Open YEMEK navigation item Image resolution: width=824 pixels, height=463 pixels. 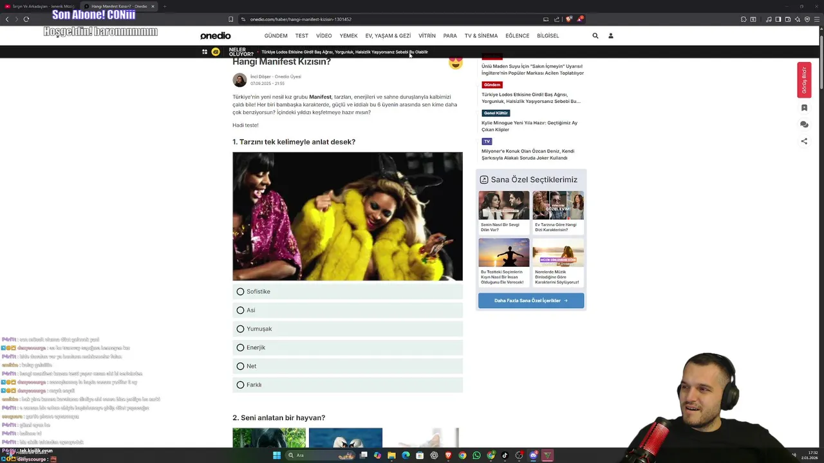(x=348, y=36)
